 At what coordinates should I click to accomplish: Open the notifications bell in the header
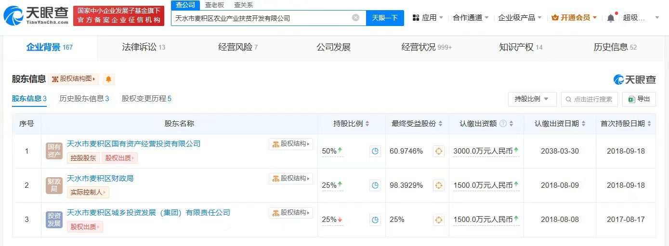[x=611, y=18]
